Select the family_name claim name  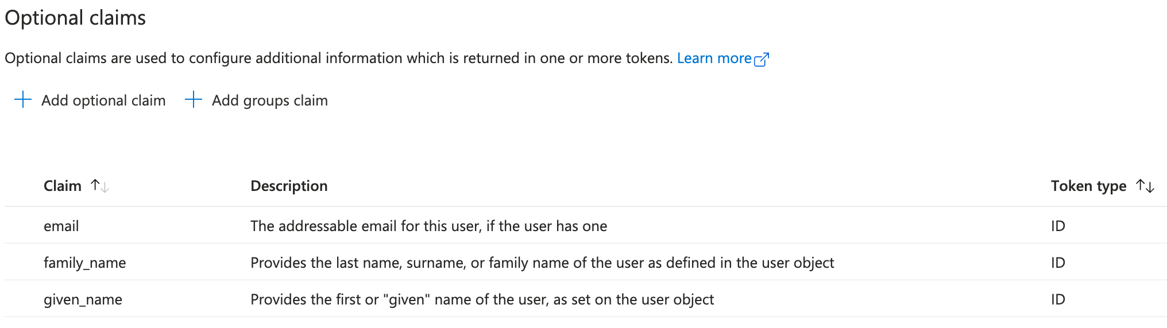[x=85, y=263]
